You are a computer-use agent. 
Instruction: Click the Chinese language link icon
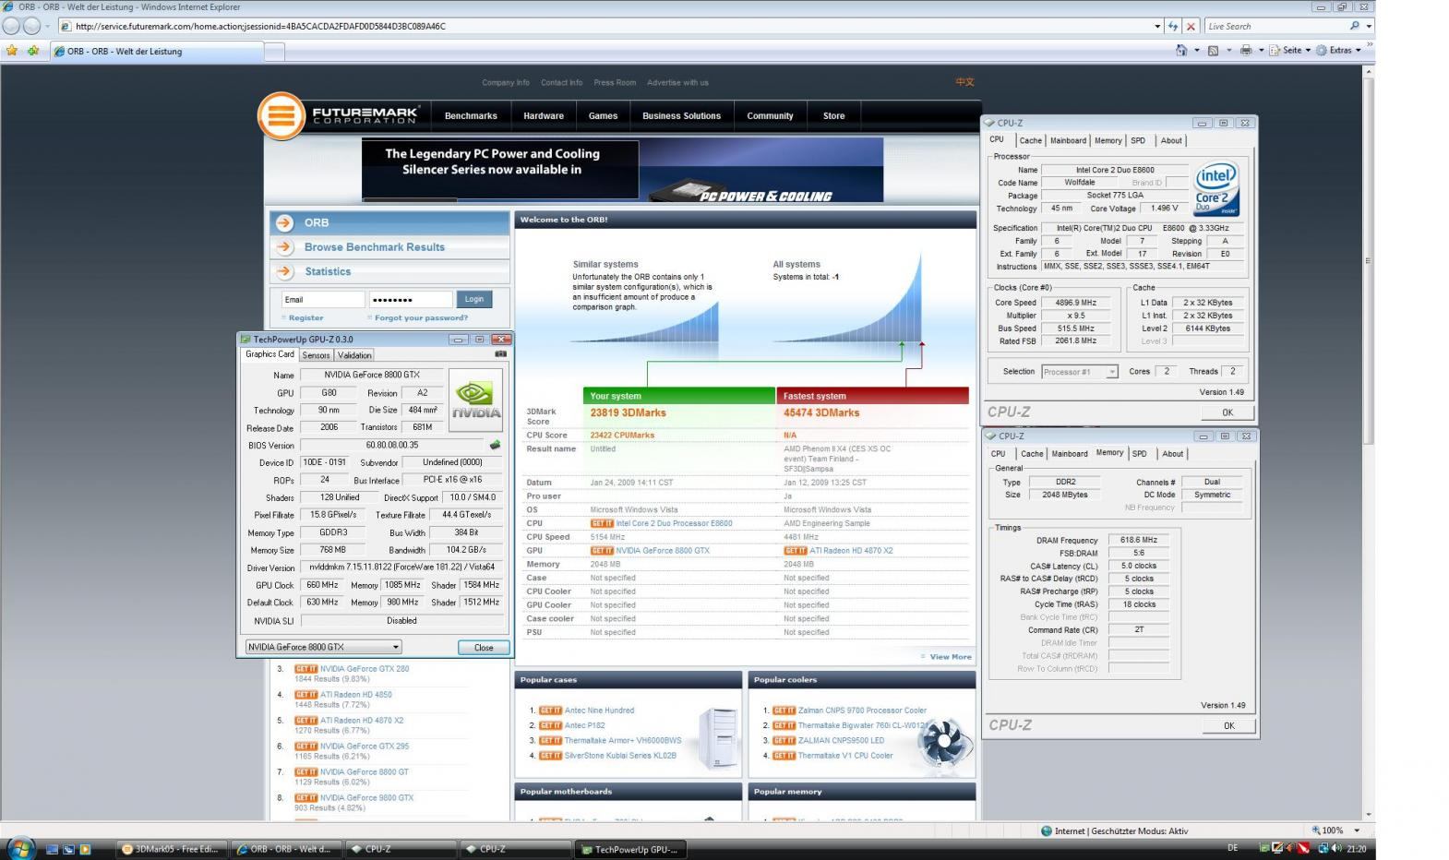[964, 82]
